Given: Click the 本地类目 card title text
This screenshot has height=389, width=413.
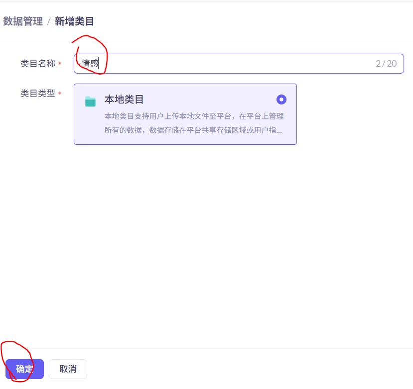Looking at the screenshot, I should (124, 99).
